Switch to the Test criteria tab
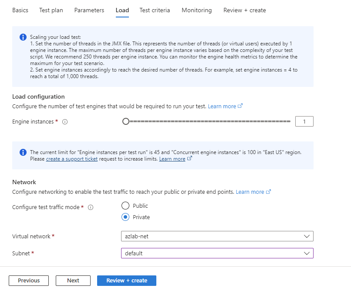Image resolution: width=351 pixels, height=292 pixels. coord(155,10)
